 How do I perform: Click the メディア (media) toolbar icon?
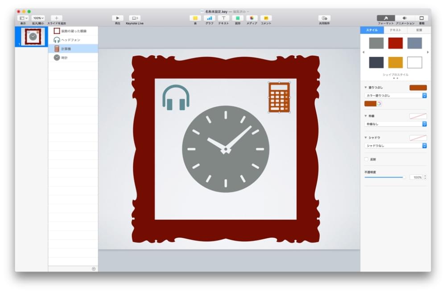pyautogui.click(x=252, y=18)
